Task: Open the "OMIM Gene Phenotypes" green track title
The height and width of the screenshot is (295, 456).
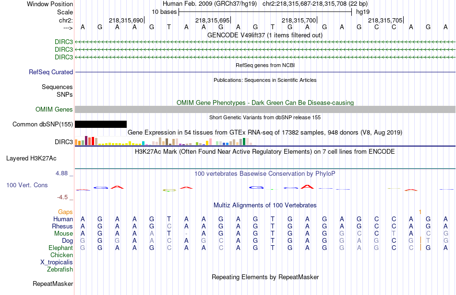Action: [265, 102]
